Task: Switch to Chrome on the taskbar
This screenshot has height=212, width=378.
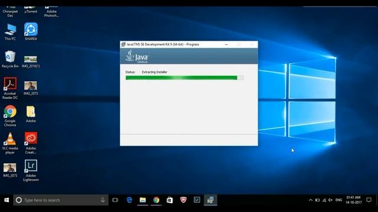Action: pos(156,200)
